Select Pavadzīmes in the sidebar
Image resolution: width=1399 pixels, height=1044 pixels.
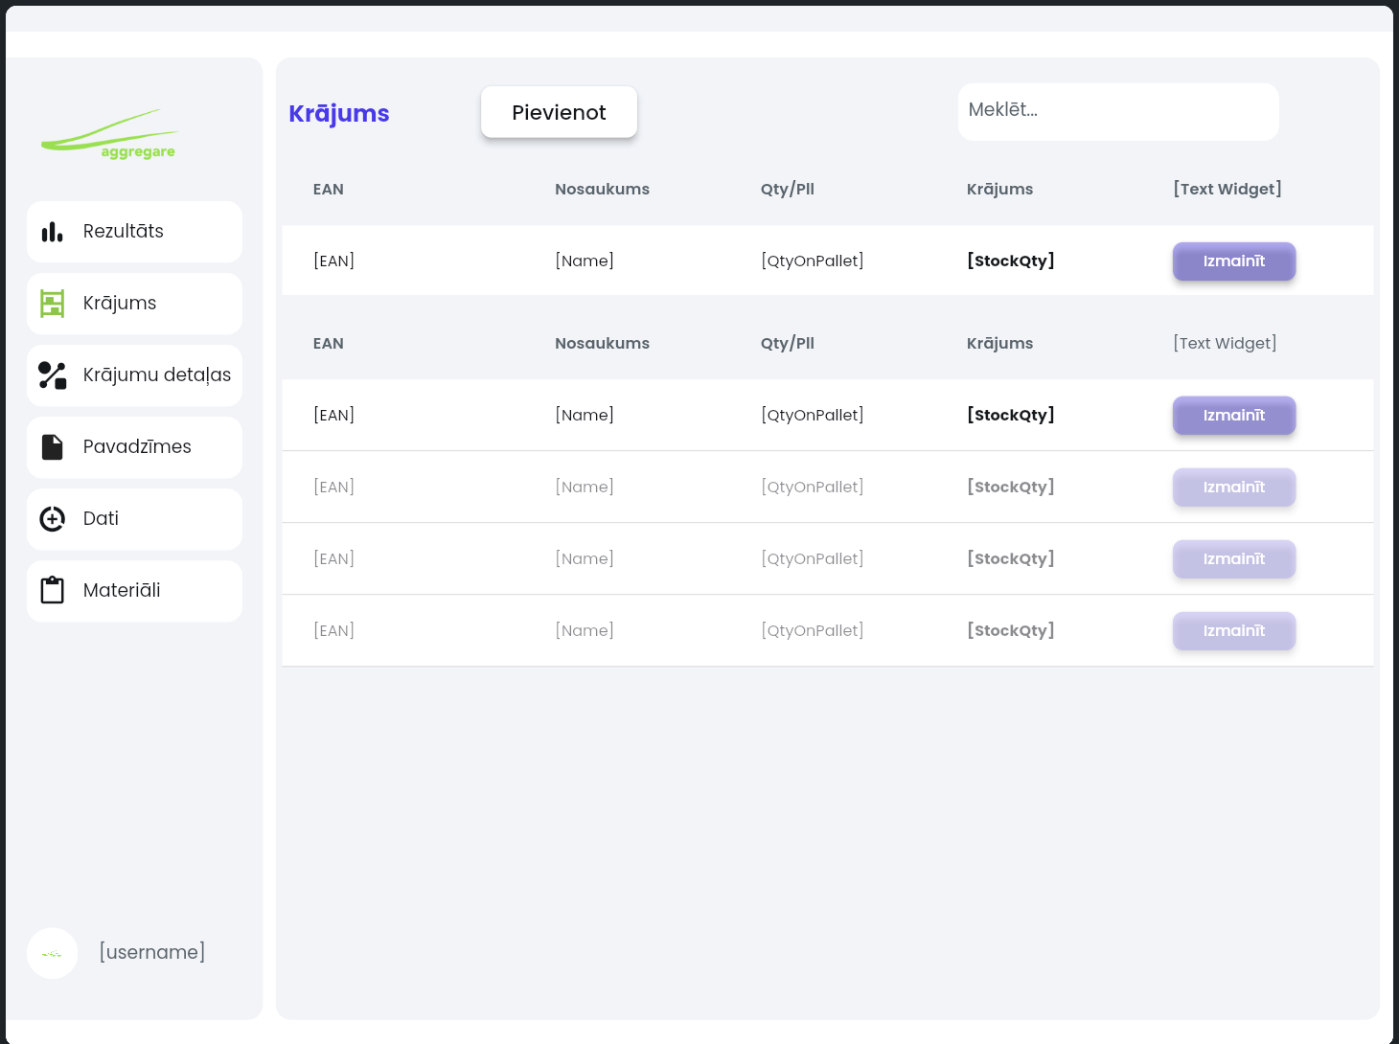pyautogui.click(x=134, y=447)
